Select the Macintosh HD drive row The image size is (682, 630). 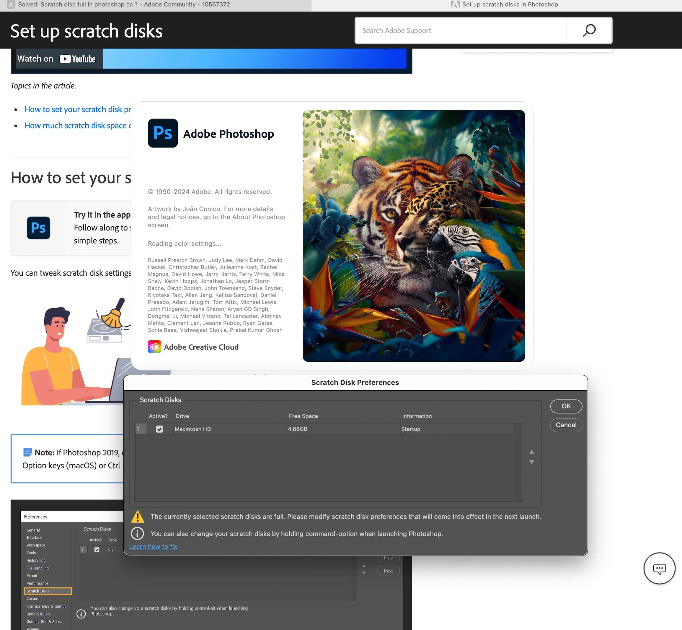coord(230,429)
